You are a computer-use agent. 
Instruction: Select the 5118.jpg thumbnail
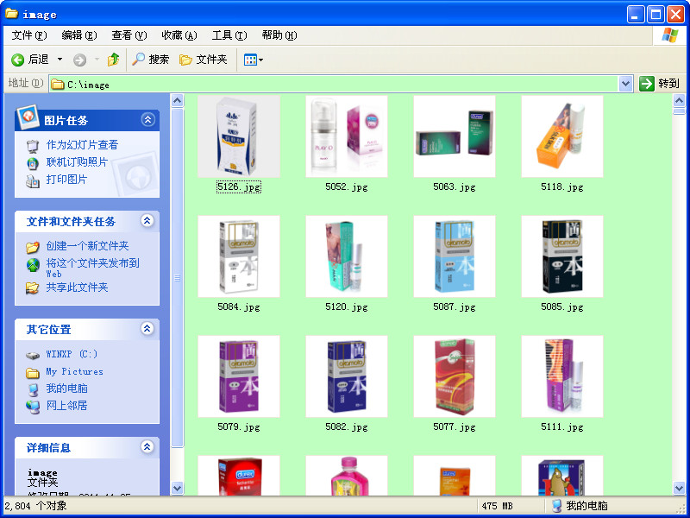tap(562, 136)
